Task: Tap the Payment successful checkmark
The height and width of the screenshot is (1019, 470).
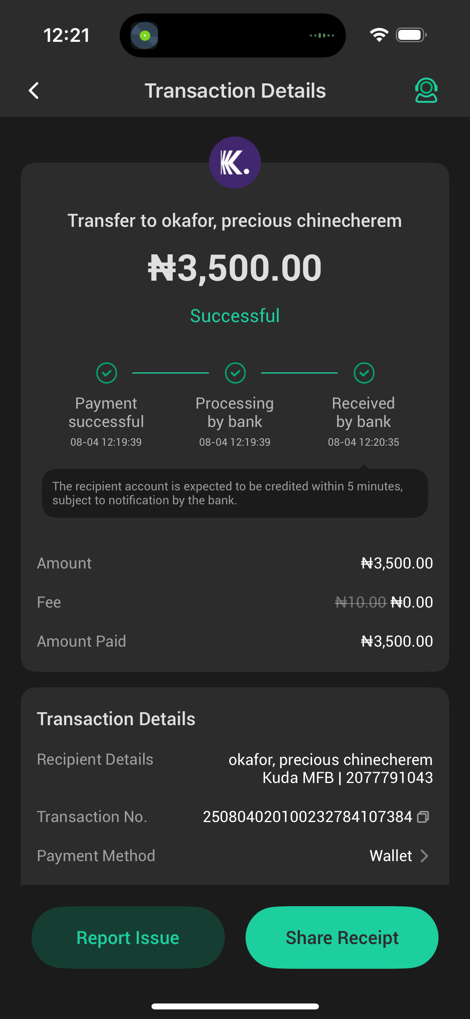Action: pos(106,373)
